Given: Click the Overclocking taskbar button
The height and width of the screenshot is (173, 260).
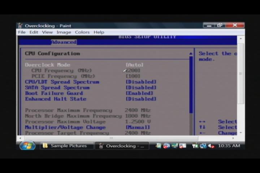Looking at the screenshot, I should coord(122,146).
